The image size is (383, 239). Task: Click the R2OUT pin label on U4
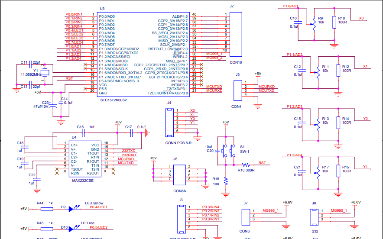pyautogui.click(x=93, y=173)
